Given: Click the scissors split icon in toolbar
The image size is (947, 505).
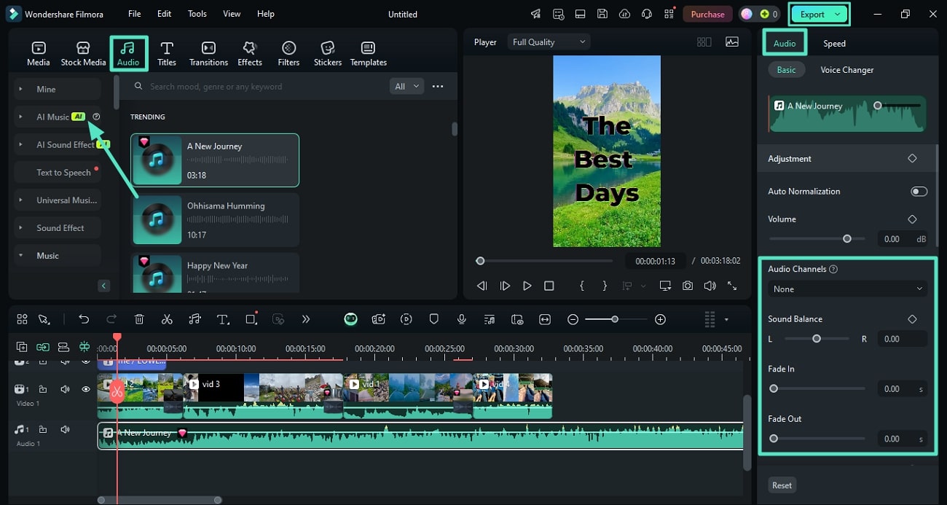Looking at the screenshot, I should click(167, 319).
